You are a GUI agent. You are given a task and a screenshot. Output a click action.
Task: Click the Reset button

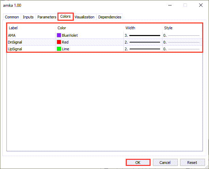click(x=192, y=163)
